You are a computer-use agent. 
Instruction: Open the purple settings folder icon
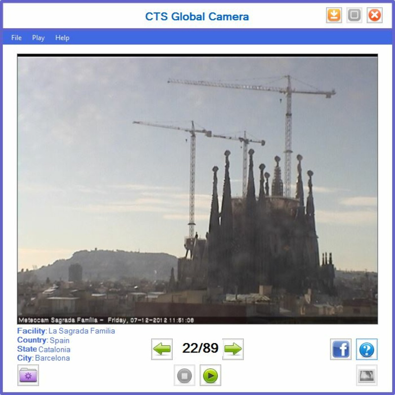(x=28, y=375)
